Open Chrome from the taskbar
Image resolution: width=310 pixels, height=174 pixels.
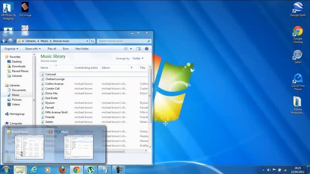click(x=77, y=170)
